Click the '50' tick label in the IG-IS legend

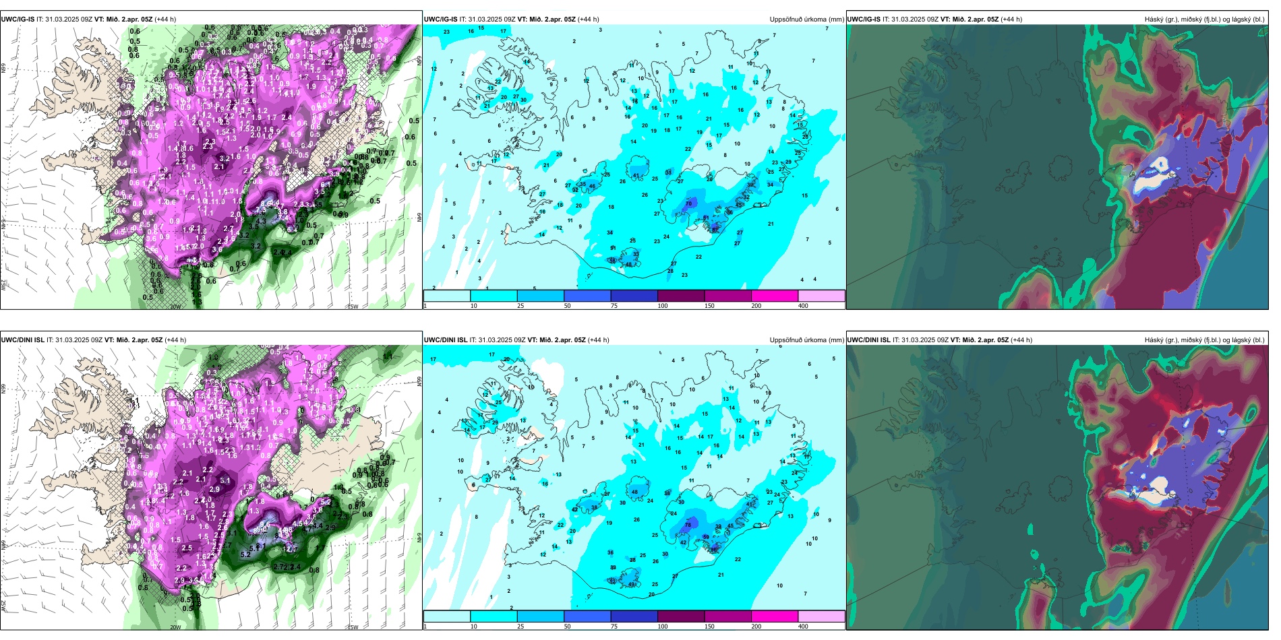(568, 306)
